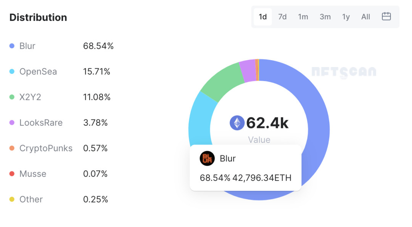The image size is (412, 227).
Task: Switch to the 7d time range
Action: click(282, 17)
